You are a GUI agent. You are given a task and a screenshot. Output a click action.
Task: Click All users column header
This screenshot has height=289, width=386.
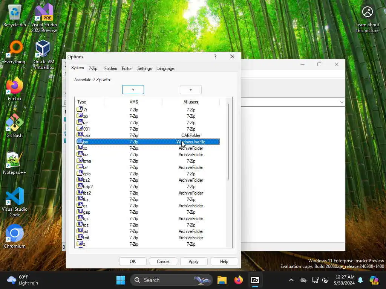191,102
